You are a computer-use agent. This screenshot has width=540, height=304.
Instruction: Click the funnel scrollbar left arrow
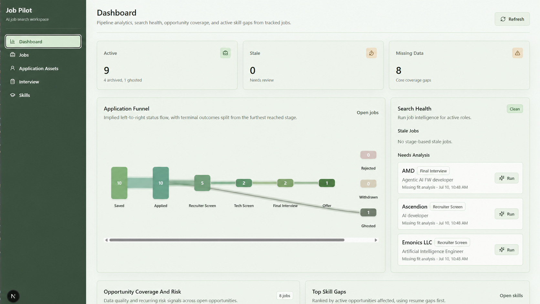[106, 240]
